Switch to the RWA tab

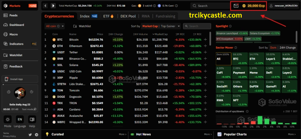pyautogui.click(x=146, y=16)
